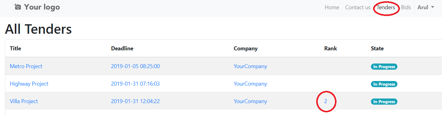Viewport: 442px width, 116px height.
Task: Open the Villa Project tender
Action: (24, 101)
